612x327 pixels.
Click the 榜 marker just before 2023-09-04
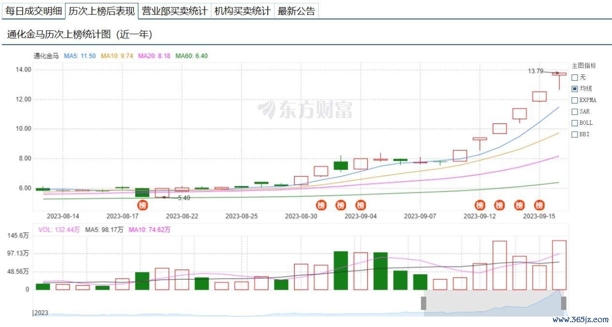(x=341, y=205)
